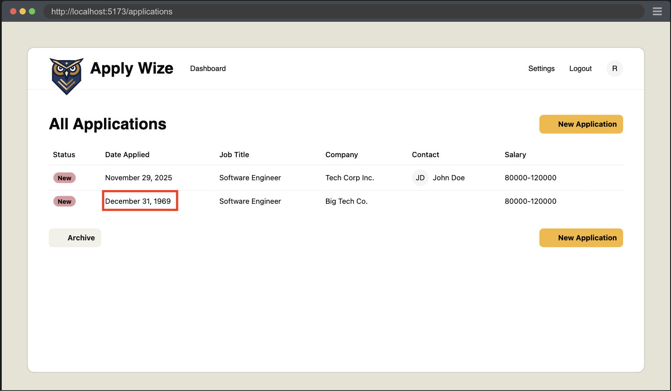Click the contact name John Doe
The image size is (671, 391).
[449, 178]
